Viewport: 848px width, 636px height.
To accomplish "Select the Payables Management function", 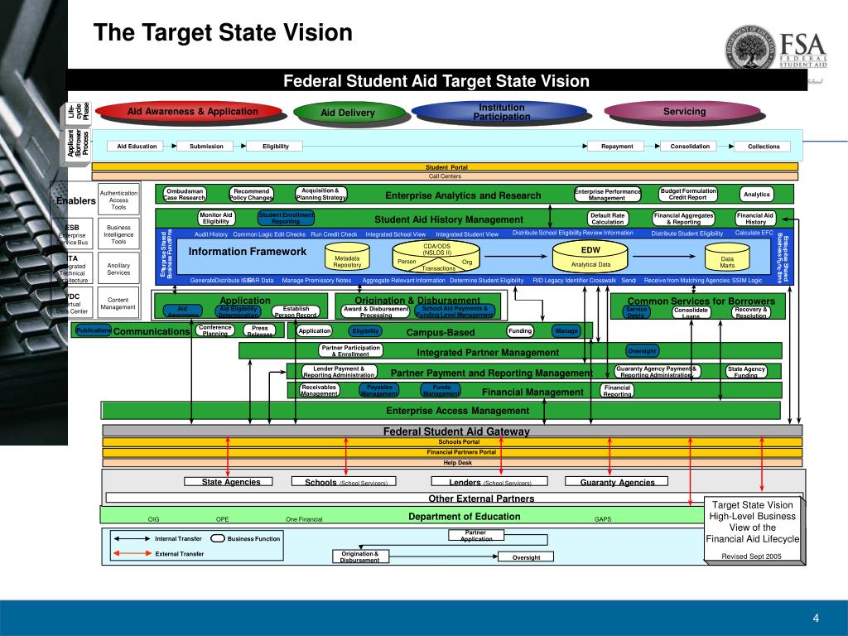I will click(x=379, y=390).
